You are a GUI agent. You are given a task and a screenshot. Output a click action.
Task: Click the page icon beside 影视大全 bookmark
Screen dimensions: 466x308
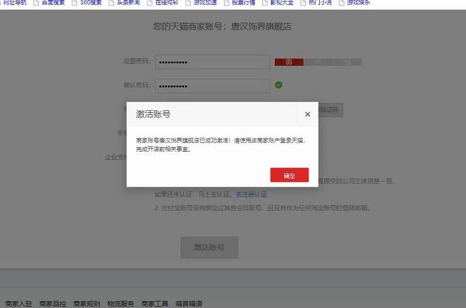265,3
